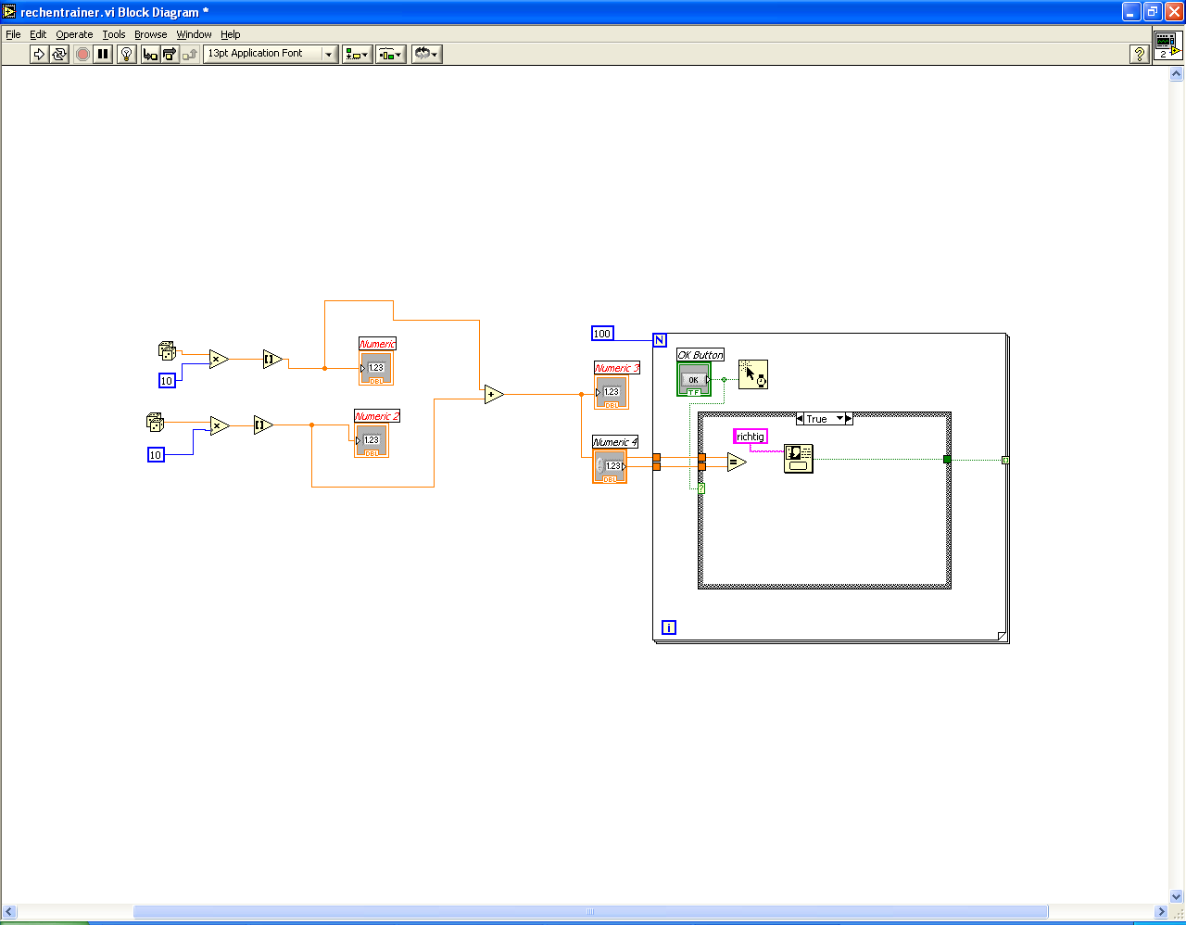Image resolution: width=1186 pixels, height=925 pixels.
Task: Click the Step Over toolbar button
Action: (170, 54)
